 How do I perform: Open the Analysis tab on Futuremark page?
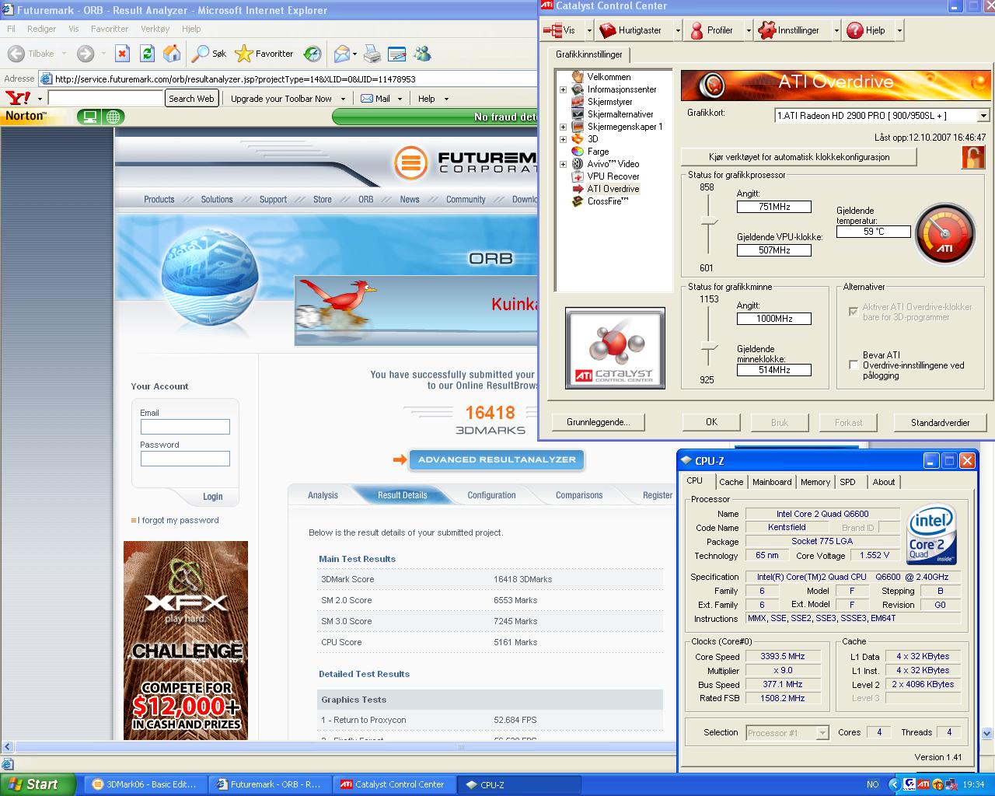(x=323, y=495)
